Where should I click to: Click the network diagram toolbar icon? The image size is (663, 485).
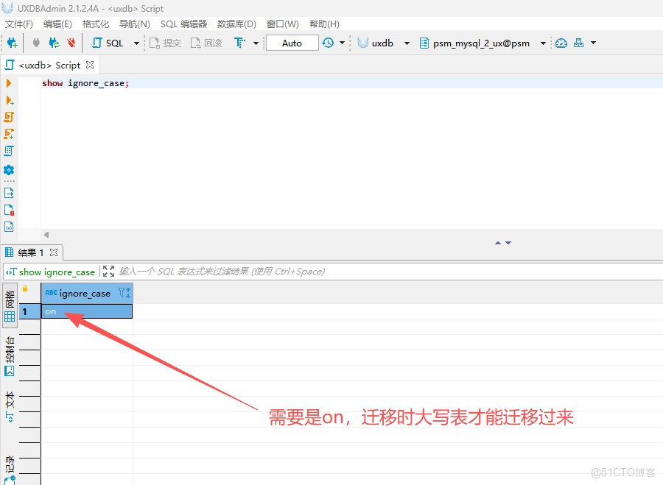click(578, 43)
